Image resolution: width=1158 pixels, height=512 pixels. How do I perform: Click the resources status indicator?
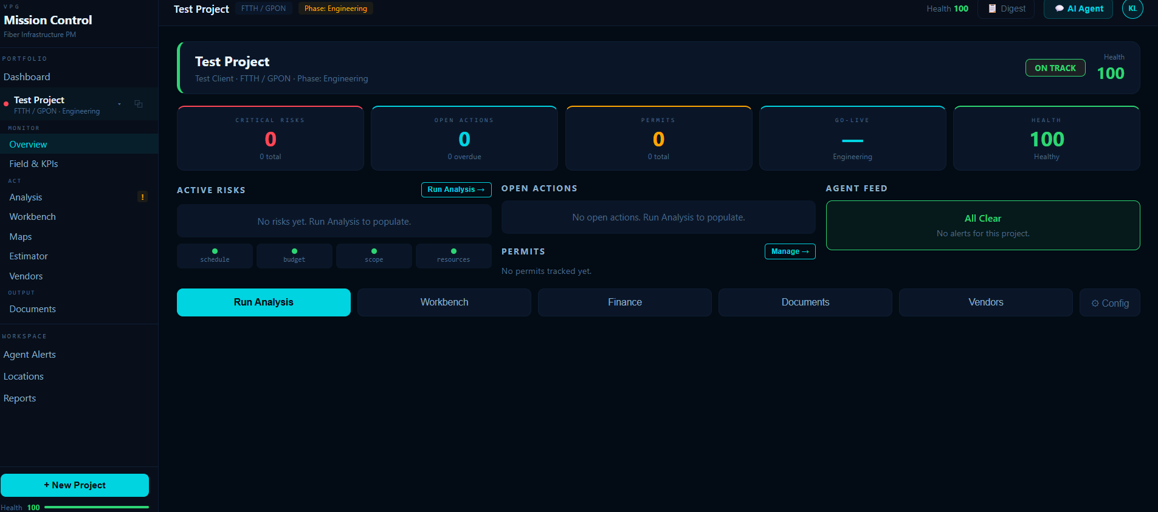[453, 256]
